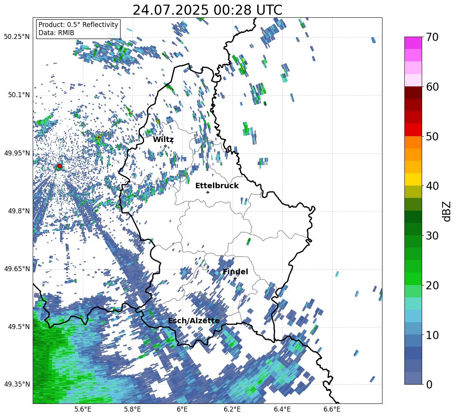Image resolution: width=456 pixels, height=417 pixels.
Task: Click the plus marker below Esch/Alzette
Action: [180, 327]
